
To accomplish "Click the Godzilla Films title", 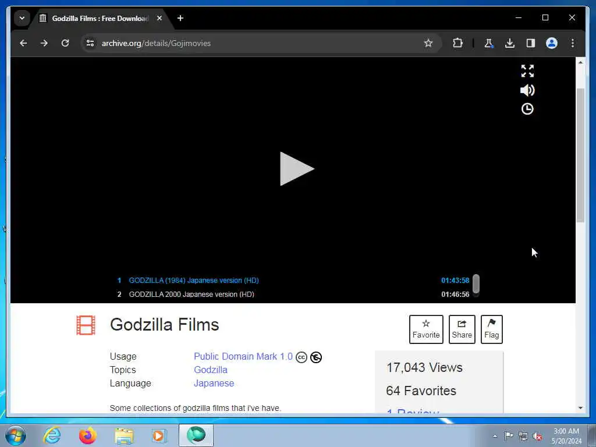I will click(x=164, y=325).
